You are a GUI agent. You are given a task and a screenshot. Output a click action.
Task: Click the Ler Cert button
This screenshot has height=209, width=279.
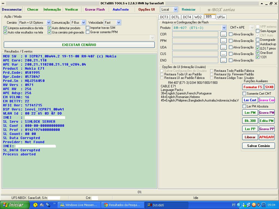[x=250, y=100]
